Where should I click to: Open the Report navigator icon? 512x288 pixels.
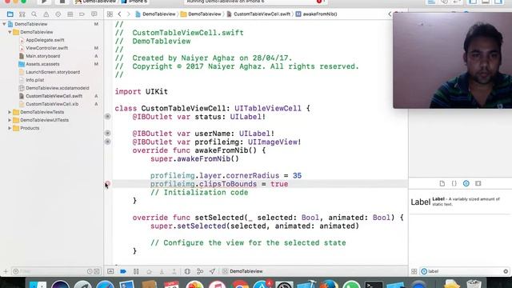point(94,14)
